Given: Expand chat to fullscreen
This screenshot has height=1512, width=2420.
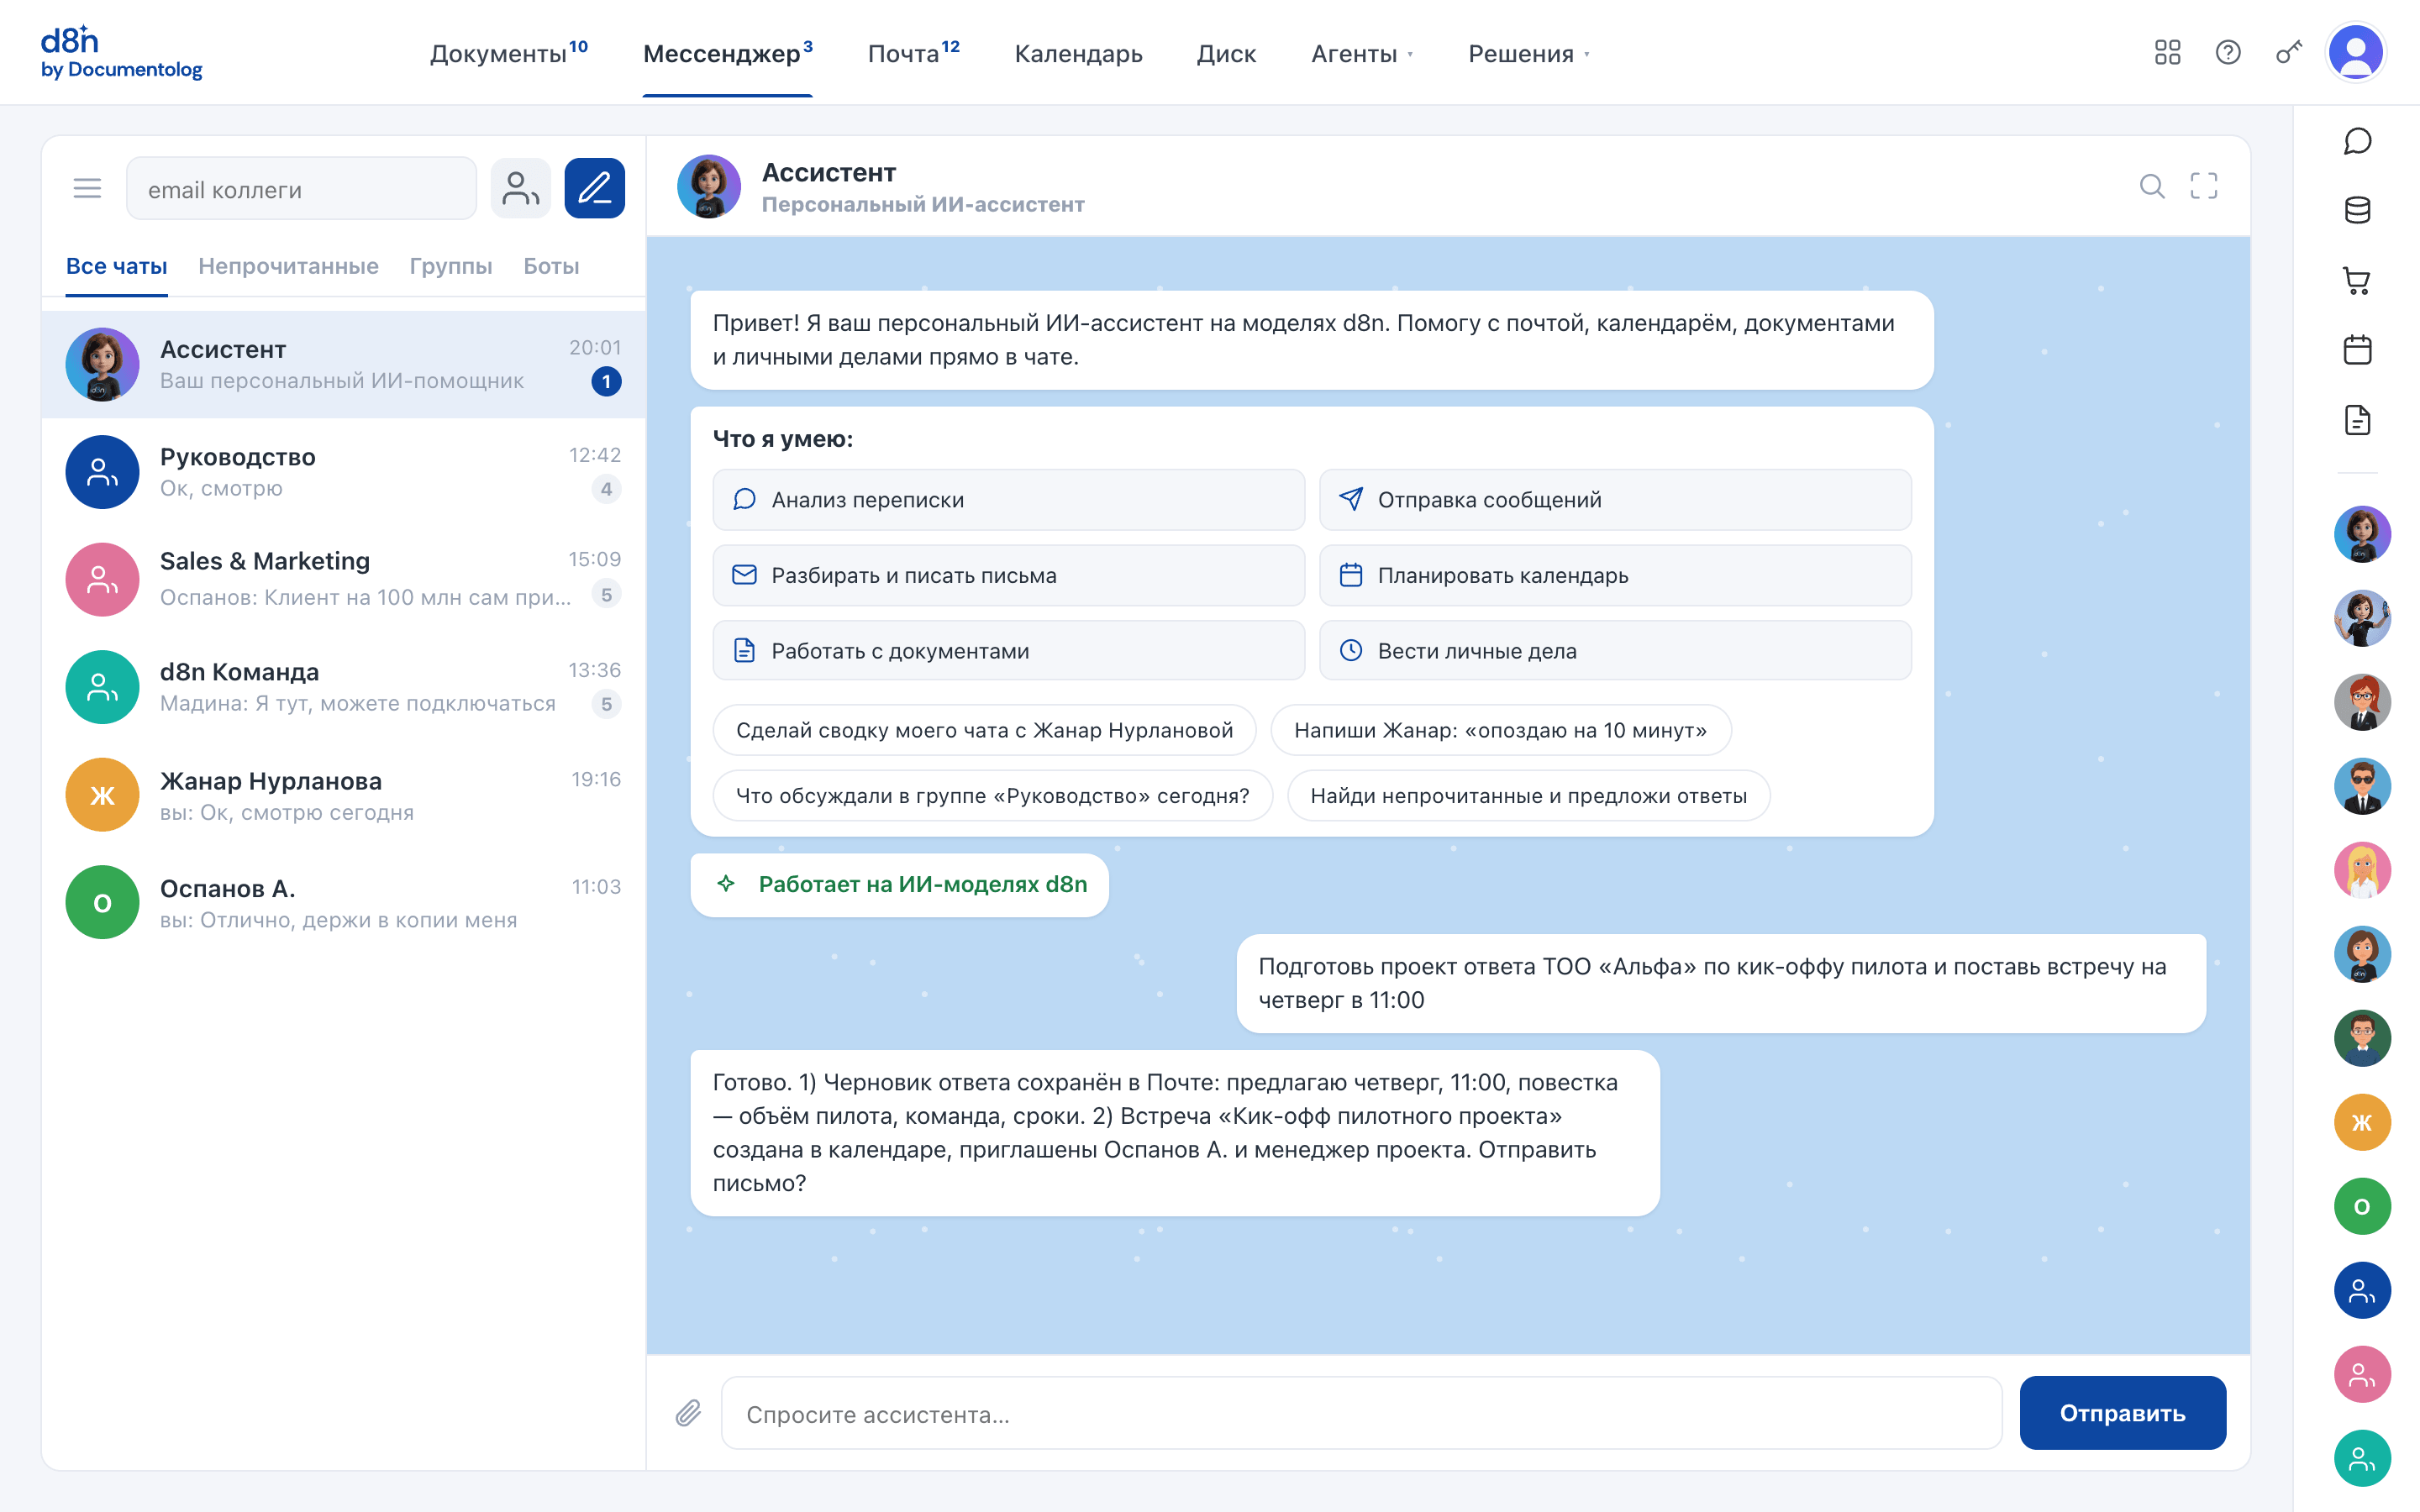Looking at the screenshot, I should [2204, 186].
